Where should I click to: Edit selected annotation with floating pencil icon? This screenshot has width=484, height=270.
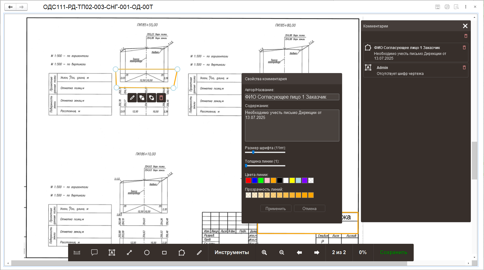[132, 98]
